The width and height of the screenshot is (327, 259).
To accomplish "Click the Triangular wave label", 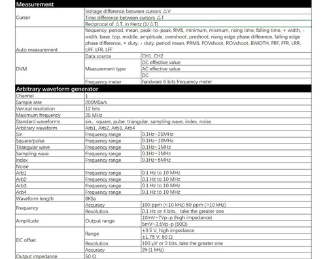I will click(x=50, y=147).
